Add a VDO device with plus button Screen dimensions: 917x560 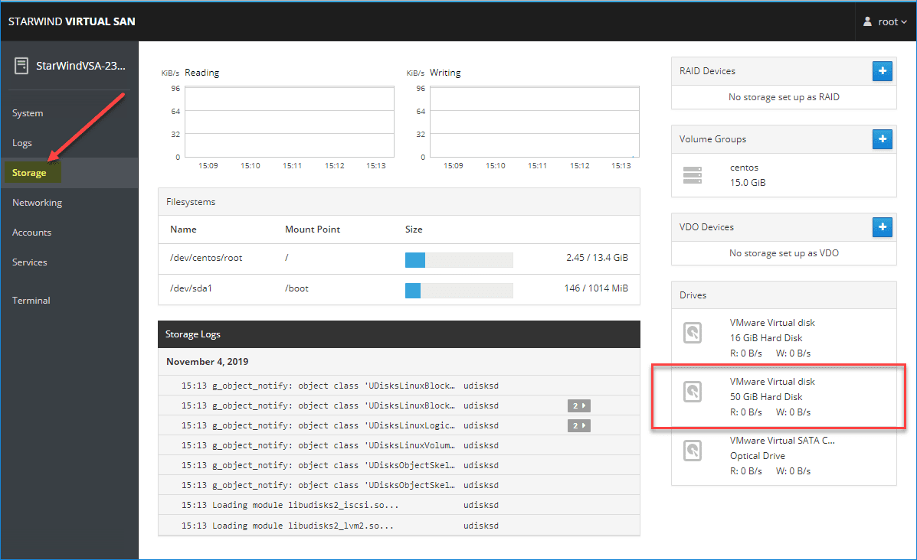point(882,227)
